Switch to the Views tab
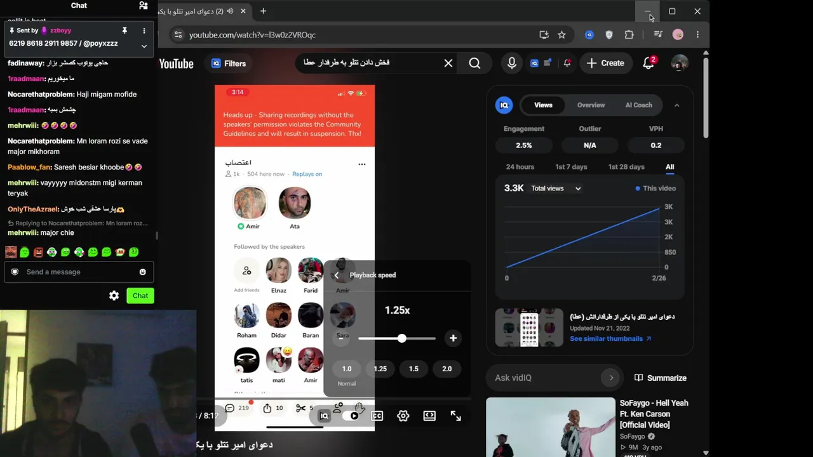813x457 pixels. (543, 105)
